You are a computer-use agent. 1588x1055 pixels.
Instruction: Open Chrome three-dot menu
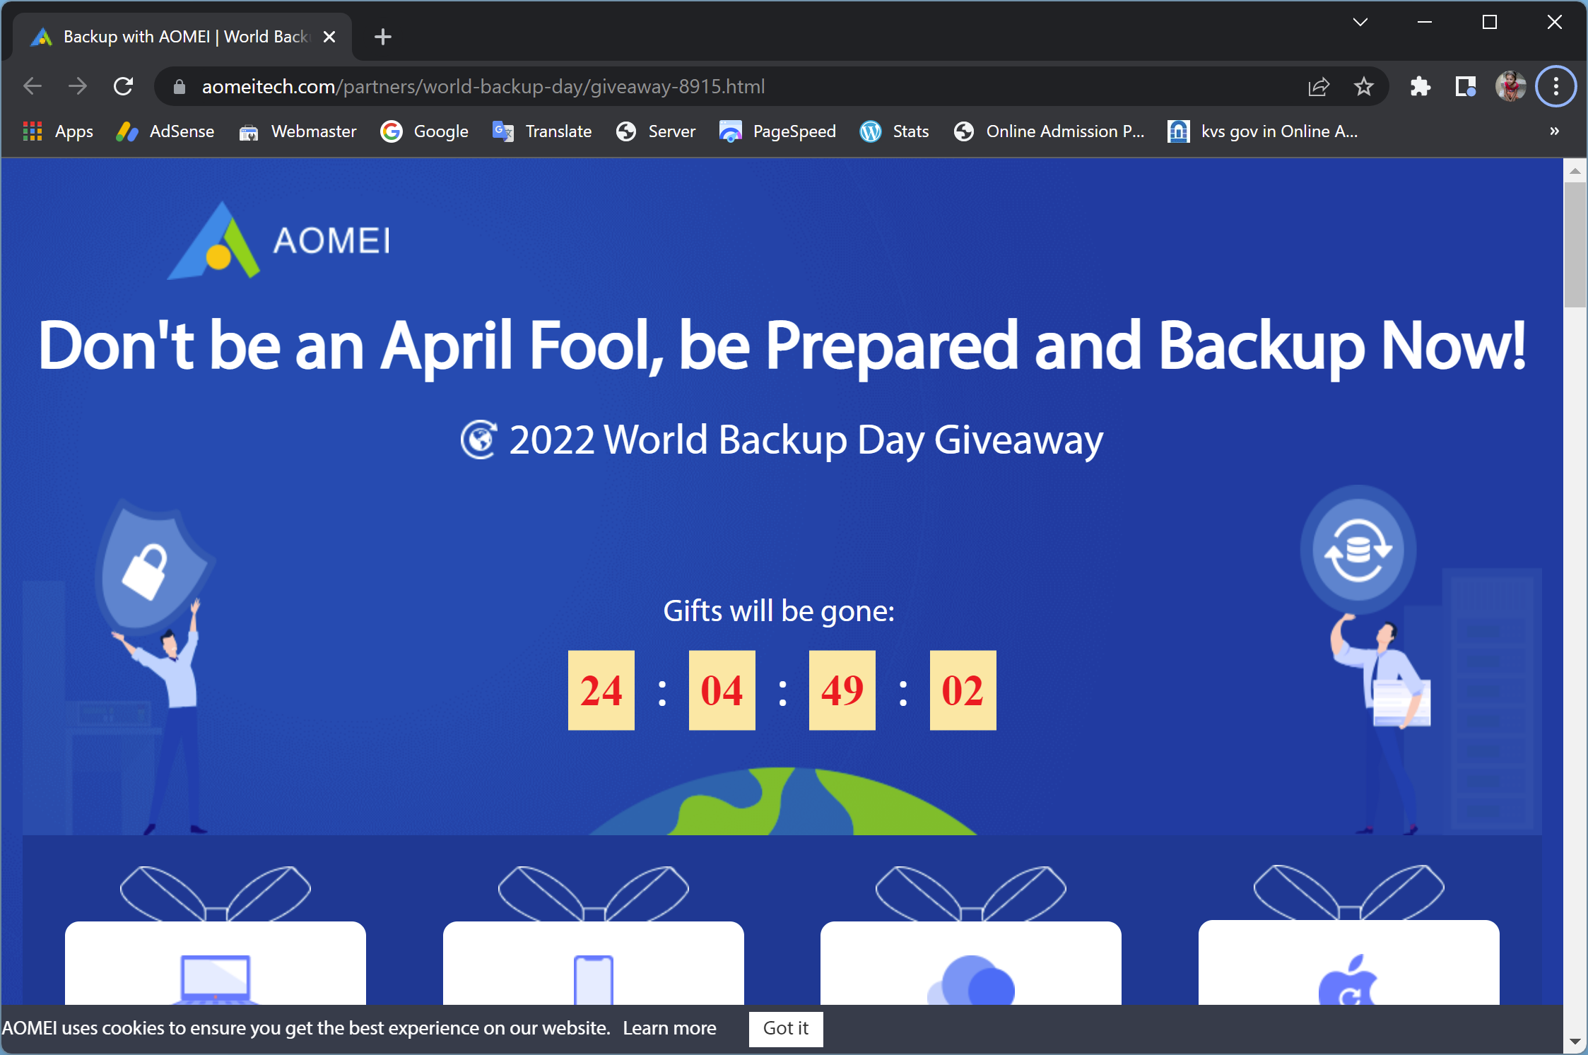[1556, 86]
